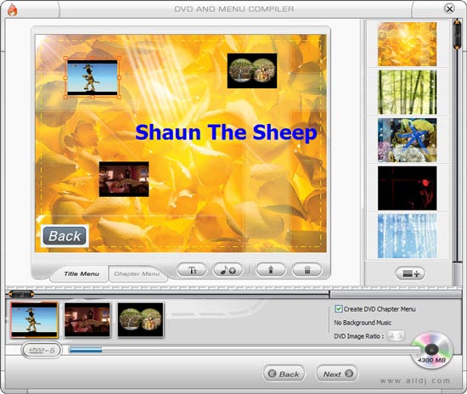Click the 4300 MB disc icon
467x394 pixels.
pyautogui.click(x=432, y=350)
